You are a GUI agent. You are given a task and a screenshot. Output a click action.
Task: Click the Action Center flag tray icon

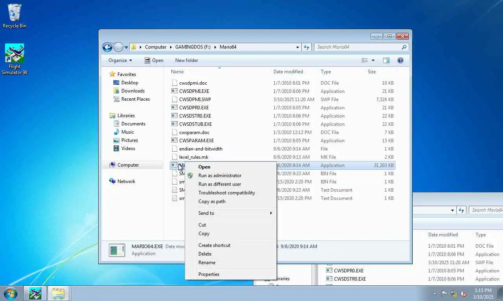click(444, 293)
